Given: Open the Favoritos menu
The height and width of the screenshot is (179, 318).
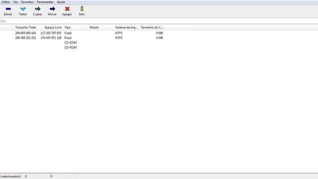Looking at the screenshot, I should [27, 2].
